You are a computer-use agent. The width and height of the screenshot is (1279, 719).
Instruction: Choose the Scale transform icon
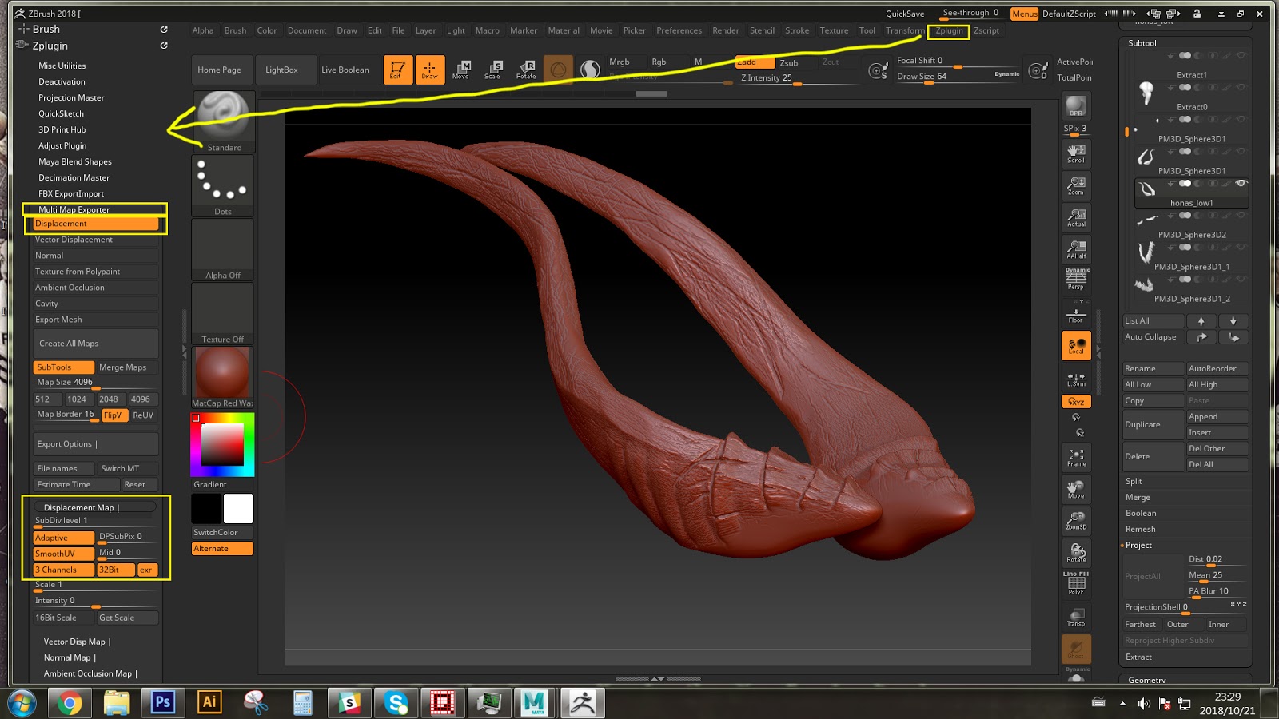493,70
